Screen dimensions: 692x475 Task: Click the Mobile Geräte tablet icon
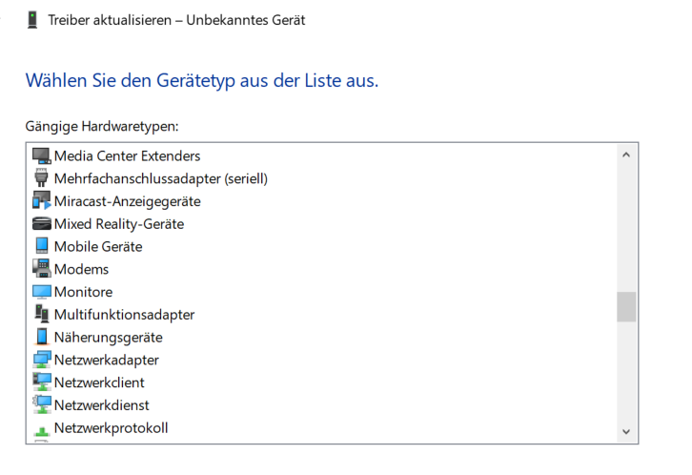coord(42,245)
